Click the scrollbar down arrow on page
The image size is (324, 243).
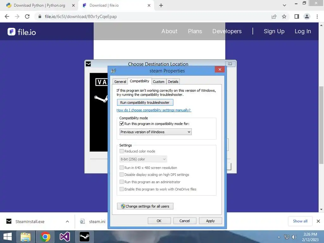[x=321, y=209]
